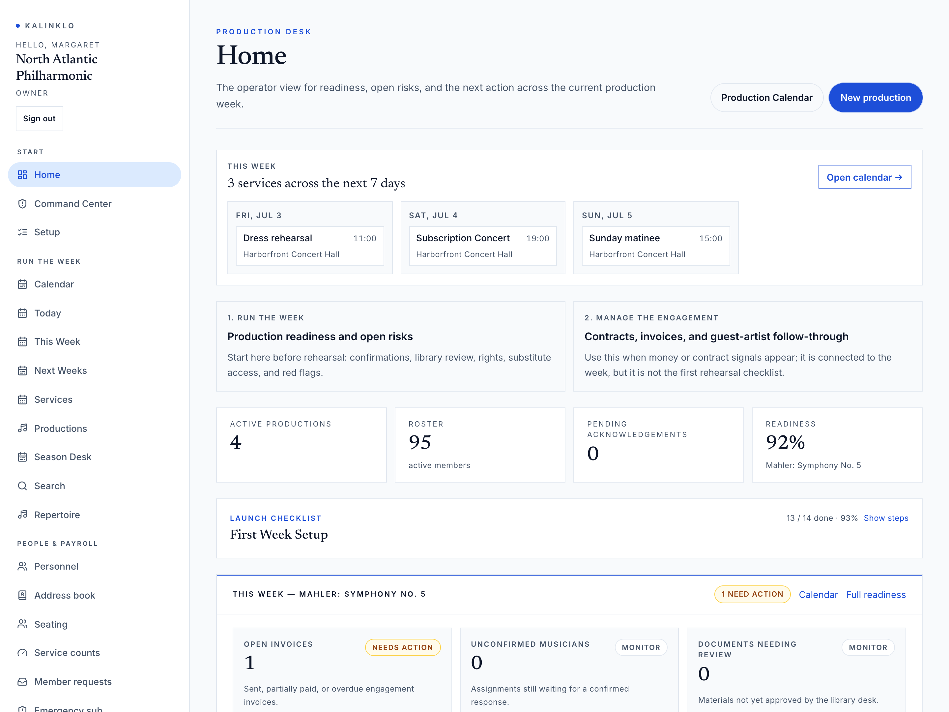This screenshot has width=949, height=712.
Task: Open the Subscription Concert service card
Action: [483, 246]
